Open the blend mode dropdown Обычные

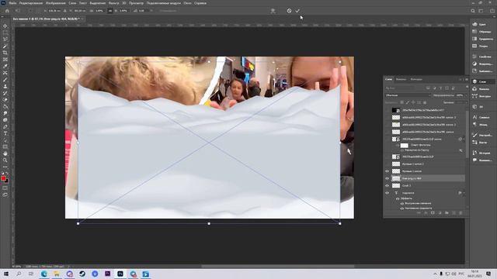click(408, 95)
